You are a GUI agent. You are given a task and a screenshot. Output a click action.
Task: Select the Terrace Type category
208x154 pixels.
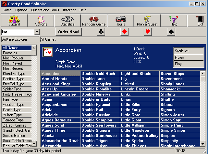point(17,120)
